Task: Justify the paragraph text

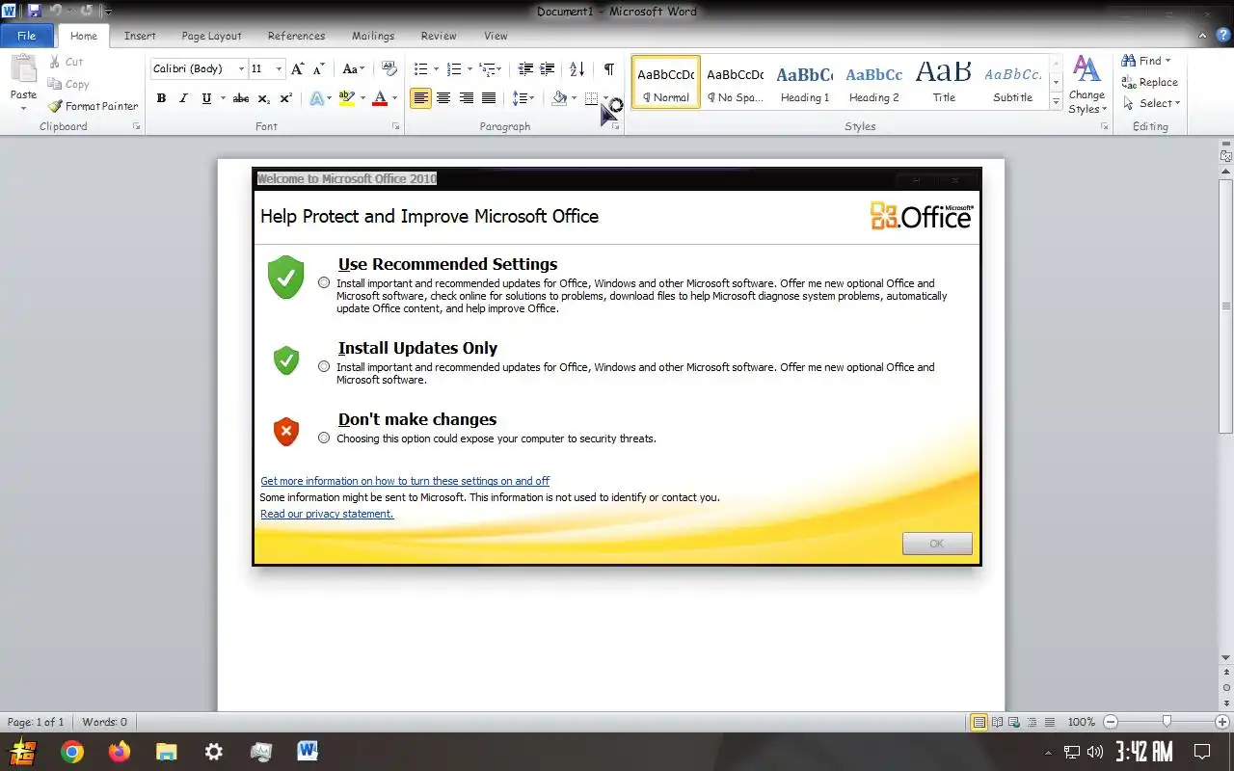Action: [x=489, y=98]
